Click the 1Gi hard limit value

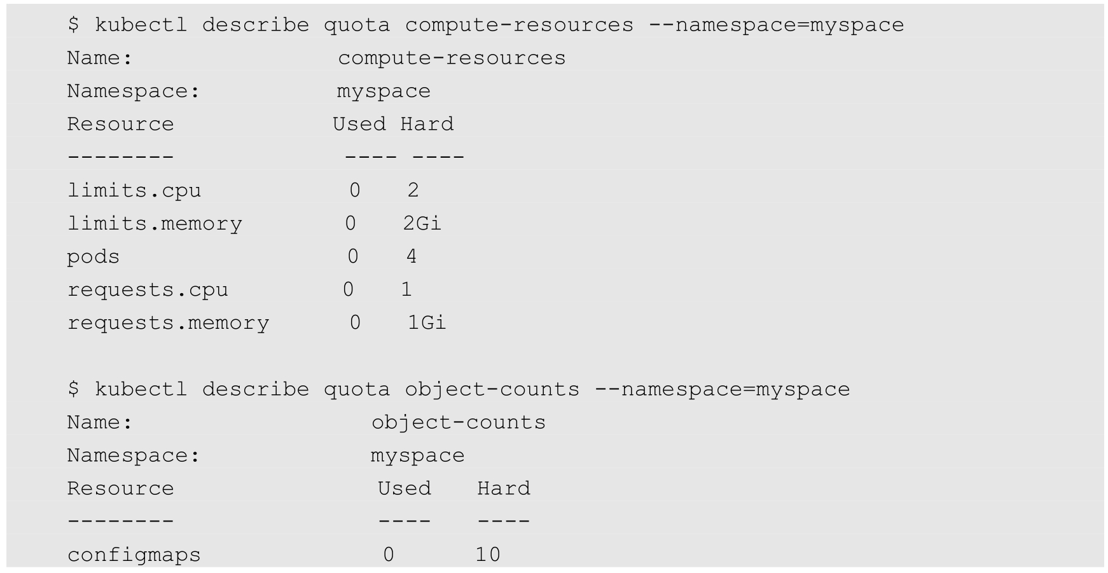pyautogui.click(x=427, y=323)
